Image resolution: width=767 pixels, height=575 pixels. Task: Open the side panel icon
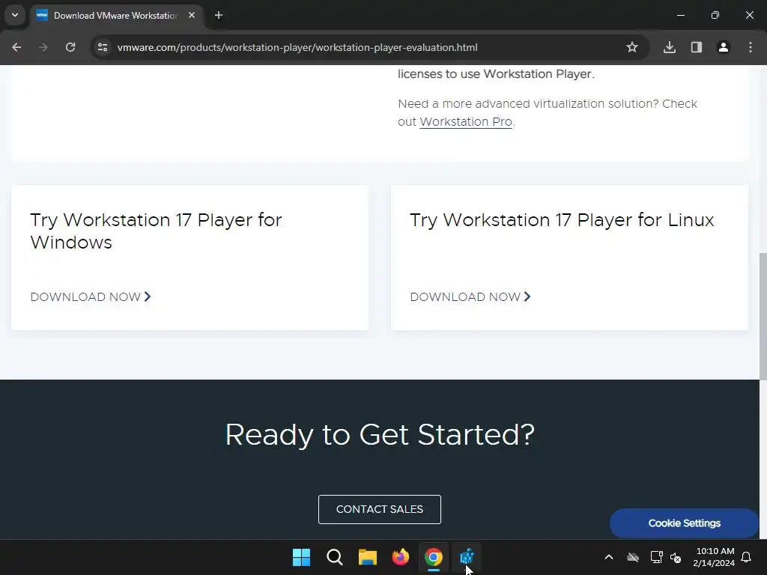tap(697, 47)
